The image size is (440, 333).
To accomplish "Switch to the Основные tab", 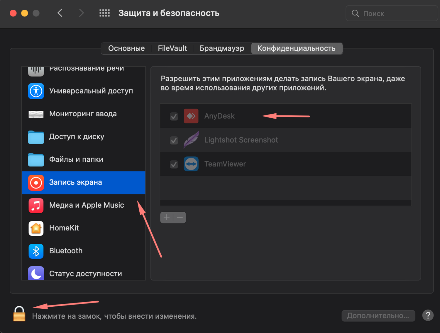I will (126, 48).
